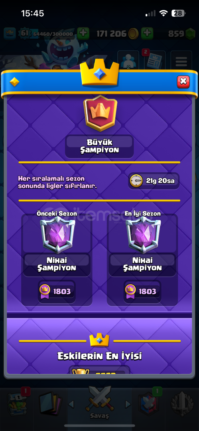Open the friends social icon
The image size is (199, 431).
tap(128, 61)
